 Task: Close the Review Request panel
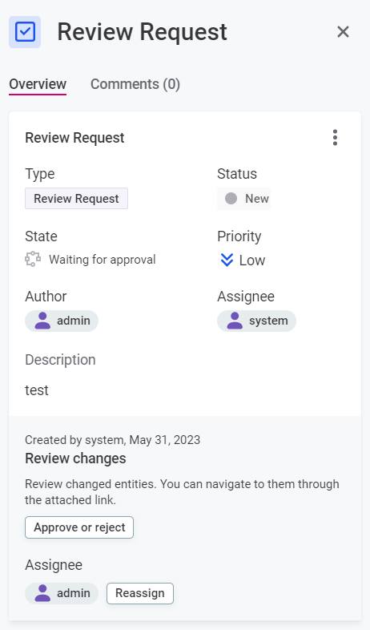343,32
